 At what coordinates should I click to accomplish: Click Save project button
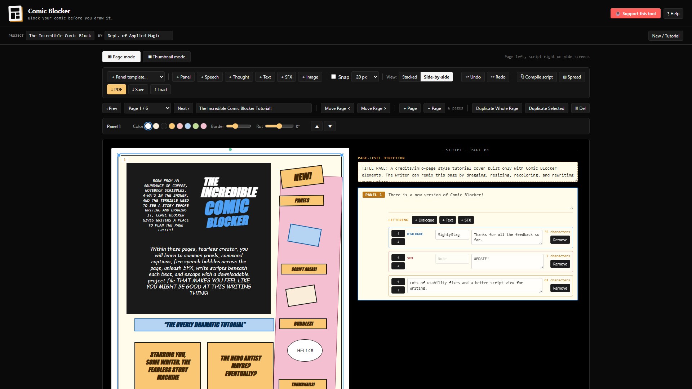point(138,90)
